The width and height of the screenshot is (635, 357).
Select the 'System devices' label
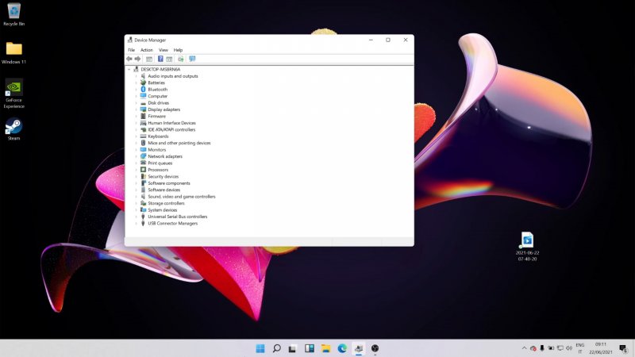[x=163, y=210]
